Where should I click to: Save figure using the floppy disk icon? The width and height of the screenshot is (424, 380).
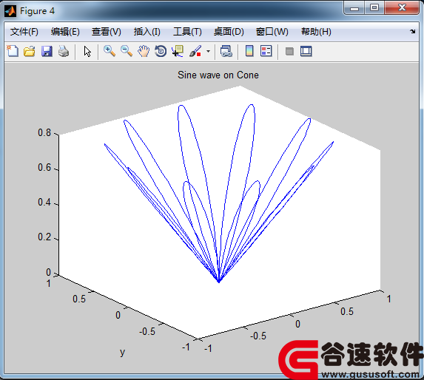tap(47, 51)
